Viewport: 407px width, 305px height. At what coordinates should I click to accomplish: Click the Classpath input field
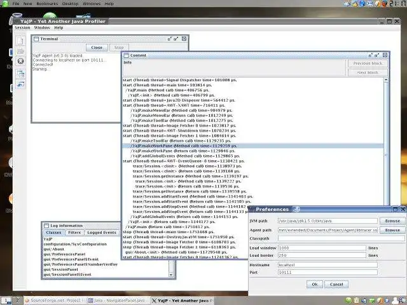tap(341, 239)
